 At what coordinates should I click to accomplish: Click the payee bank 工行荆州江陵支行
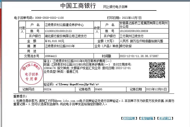click(132, 36)
